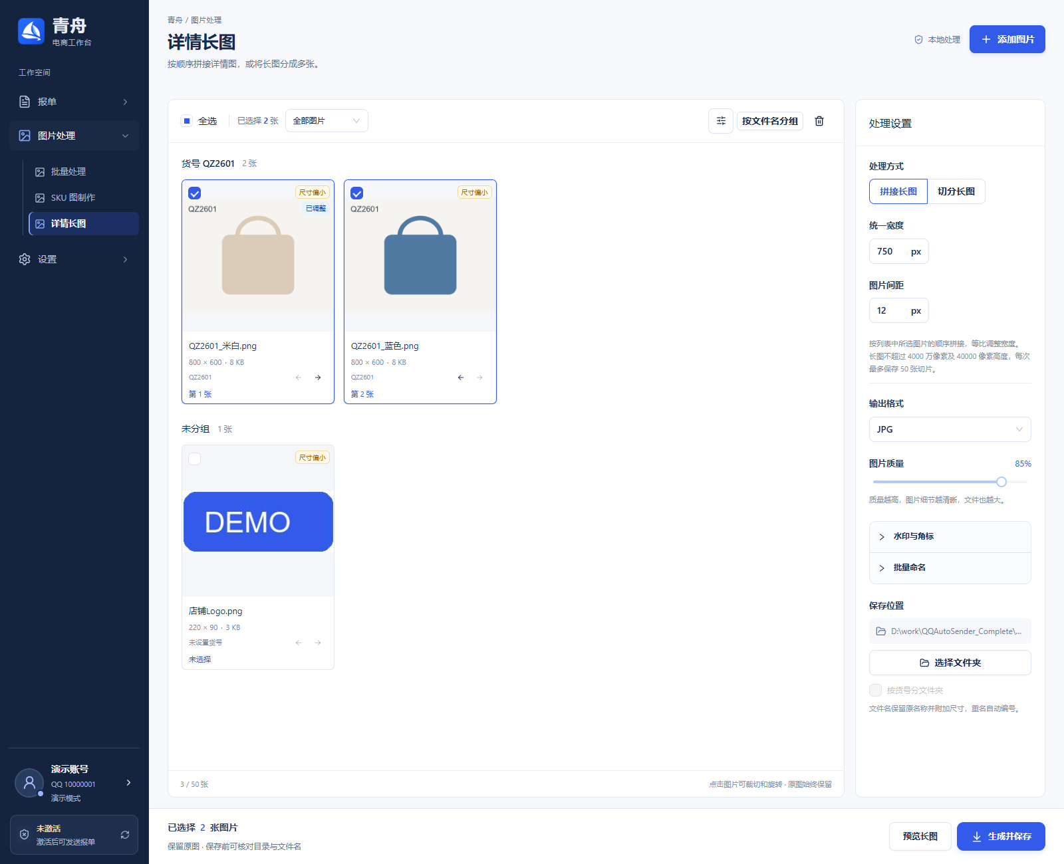
Task: Click the 本地处理 shield icon
Action: [918, 40]
